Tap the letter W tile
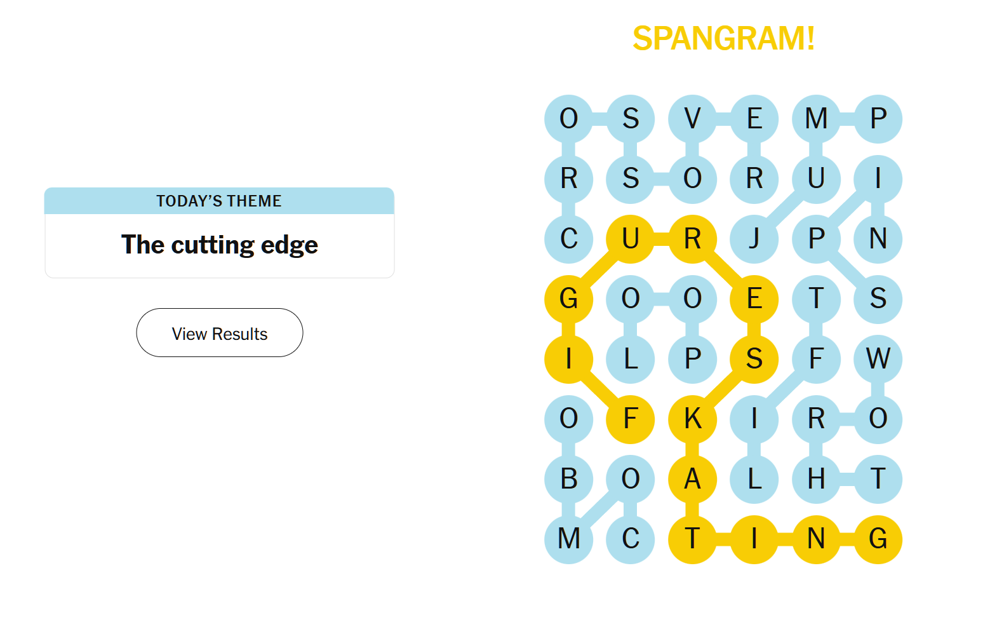 878,359
